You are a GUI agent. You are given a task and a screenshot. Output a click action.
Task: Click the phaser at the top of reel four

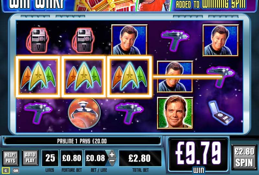tap(175, 40)
